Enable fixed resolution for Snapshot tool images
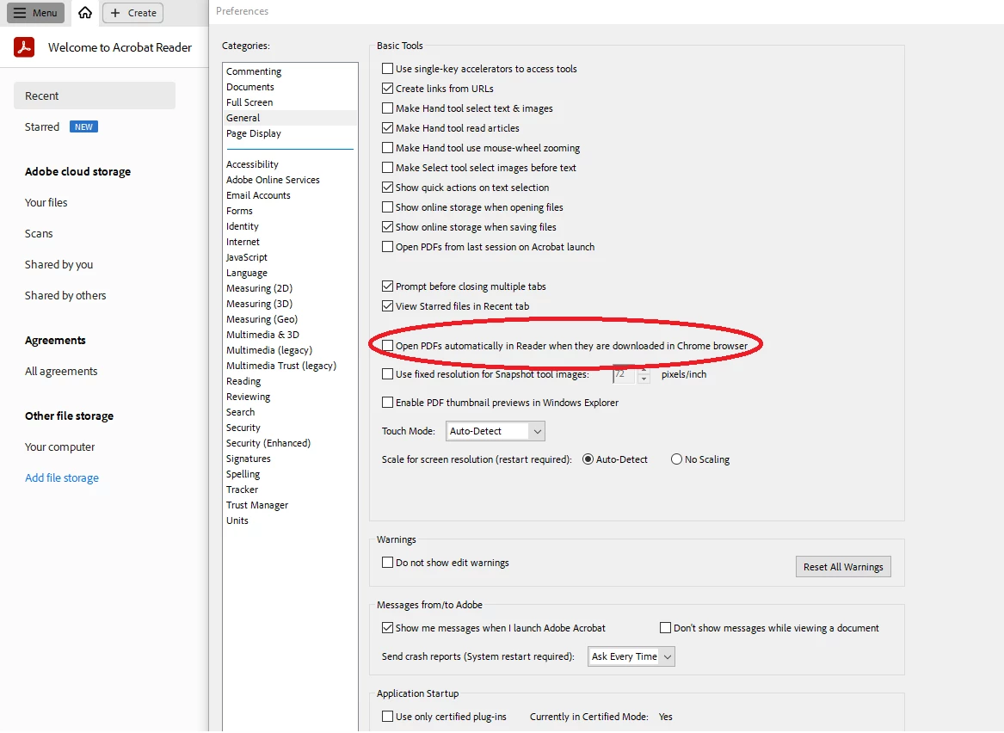This screenshot has height=733, width=1004. tap(387, 374)
